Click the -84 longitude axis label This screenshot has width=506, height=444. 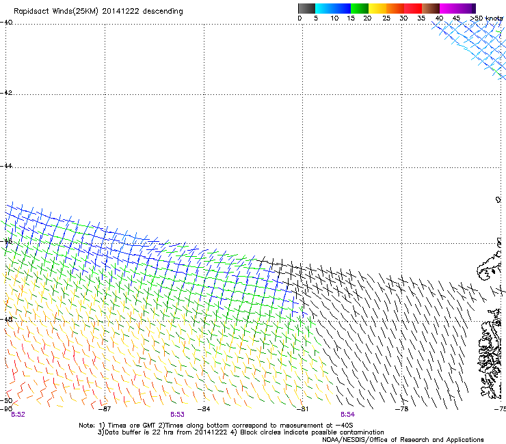click(204, 409)
